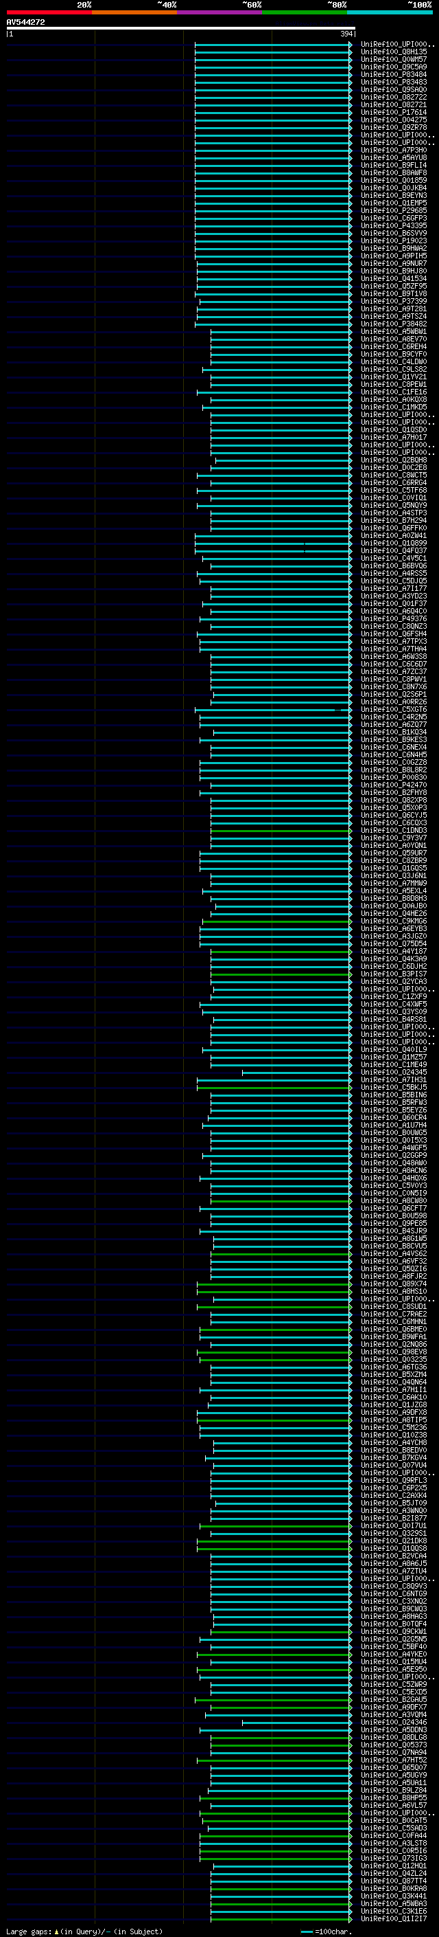Open hit UniRef100_Q8H135

click(394, 52)
